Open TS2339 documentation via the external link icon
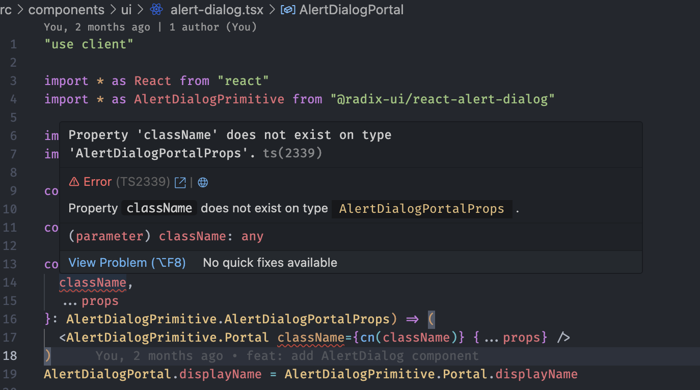Screen dimensions: 700x390 click(180, 182)
